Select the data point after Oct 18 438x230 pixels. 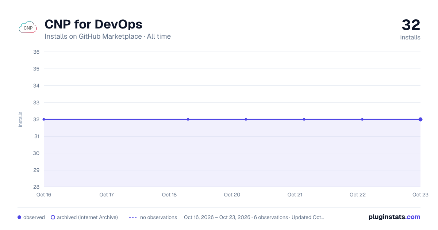188,119
